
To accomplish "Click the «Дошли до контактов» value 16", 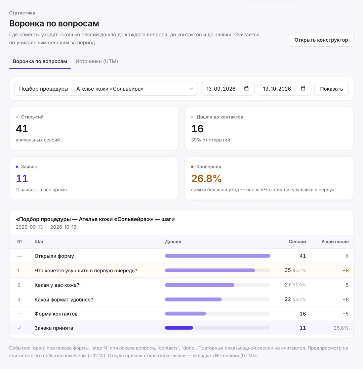I will coord(197,129).
